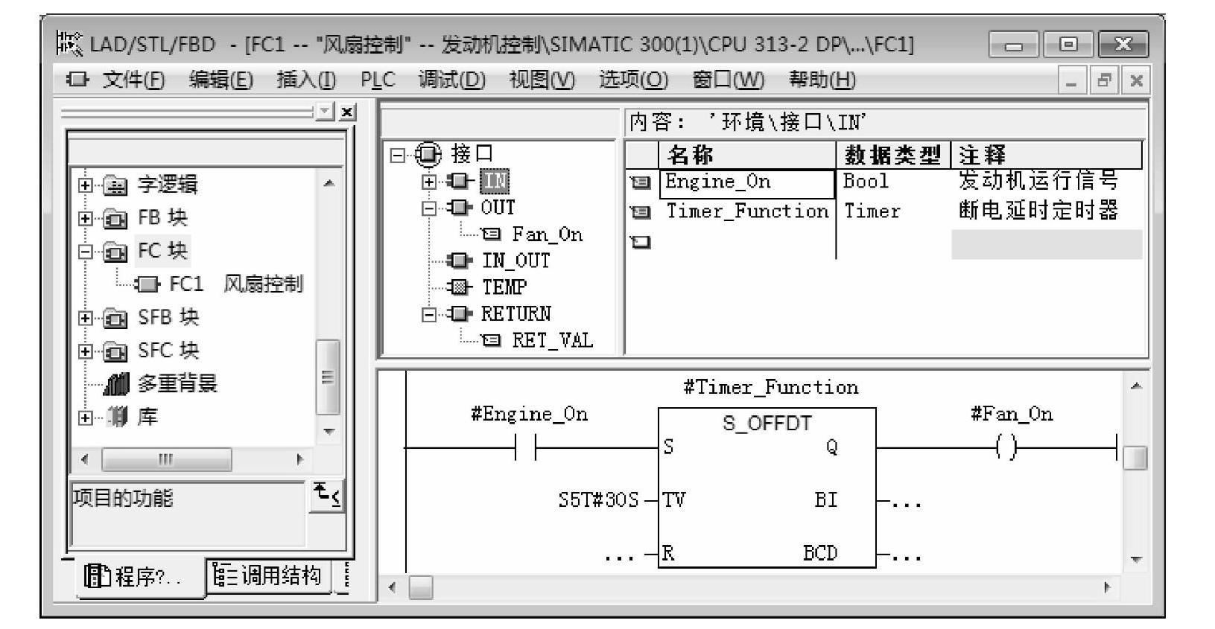The image size is (1215, 629).
Task: Select the 库 library icon
Action: (x=115, y=417)
